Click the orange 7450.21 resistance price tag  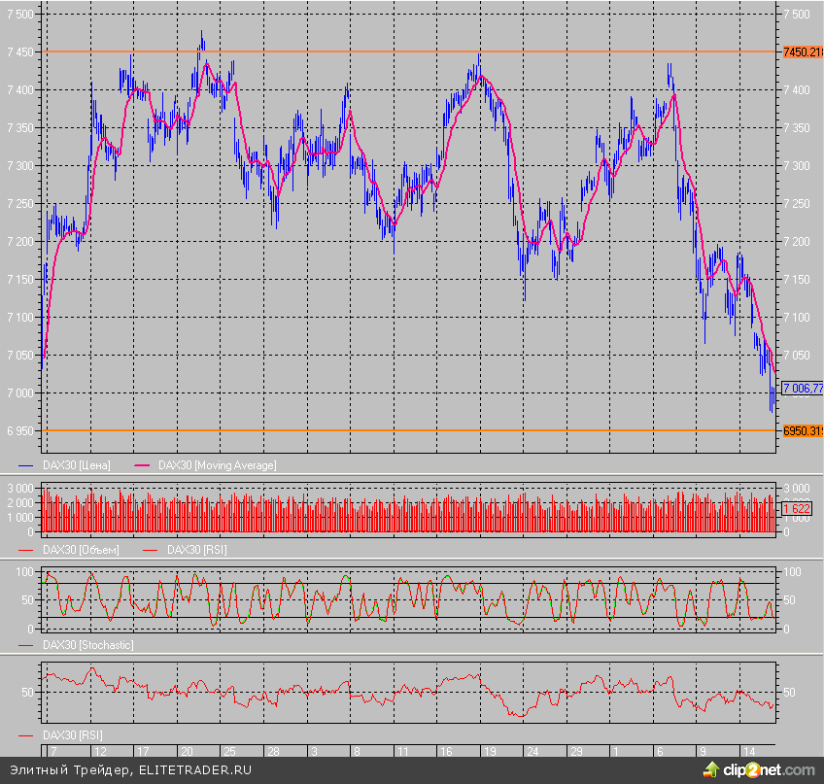[802, 52]
